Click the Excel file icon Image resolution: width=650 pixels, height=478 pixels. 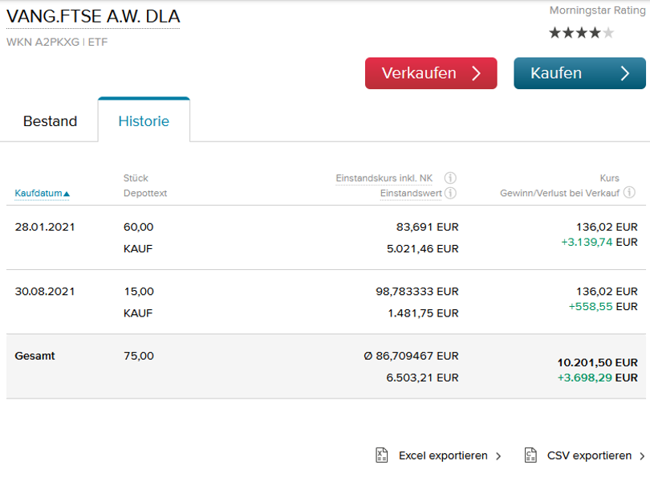coord(382,456)
